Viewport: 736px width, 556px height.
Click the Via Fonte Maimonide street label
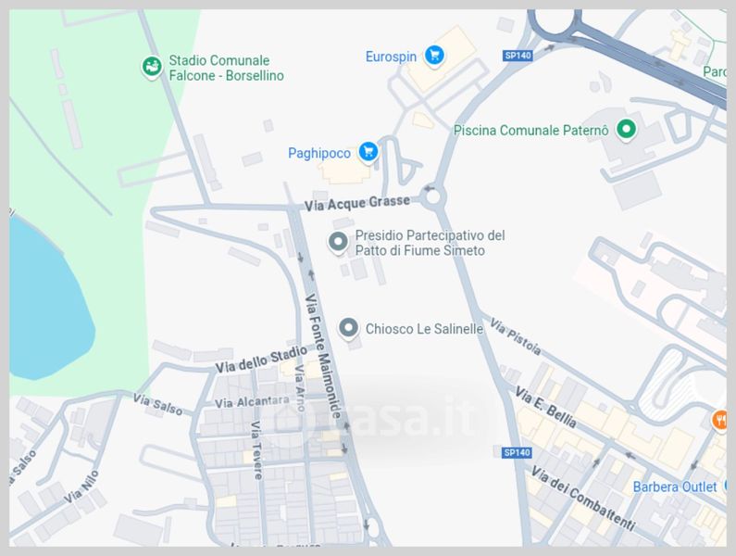323,356
